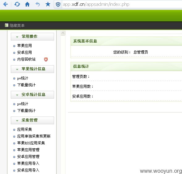Open pv统计 under 苹果统计信息

23,78
